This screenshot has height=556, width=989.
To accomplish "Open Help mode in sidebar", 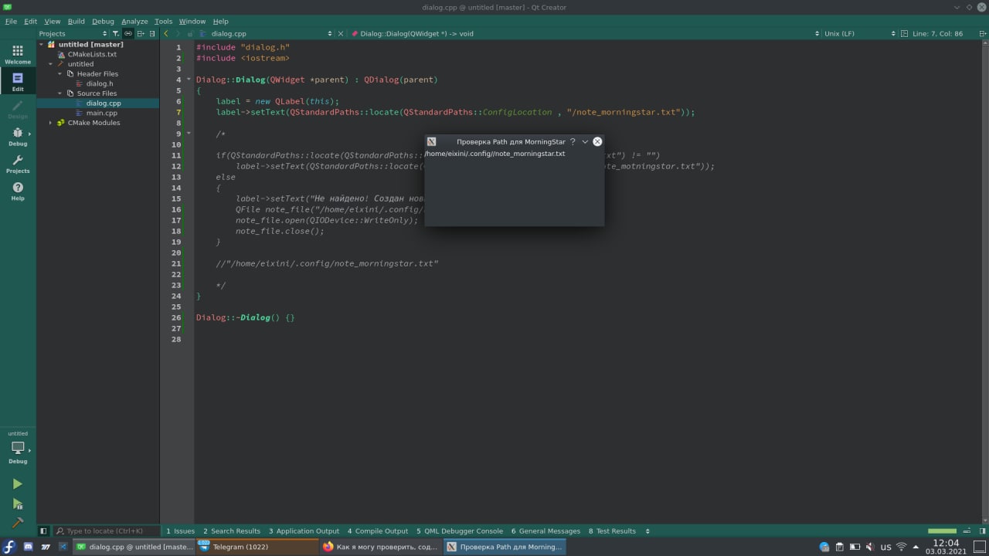I will click(x=18, y=192).
